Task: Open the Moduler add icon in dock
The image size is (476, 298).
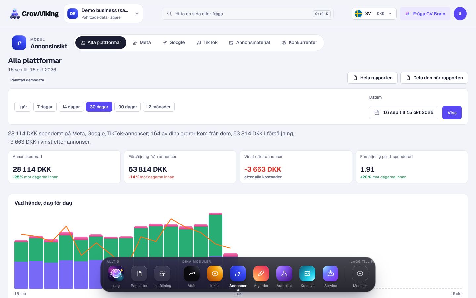Action: coord(360,273)
